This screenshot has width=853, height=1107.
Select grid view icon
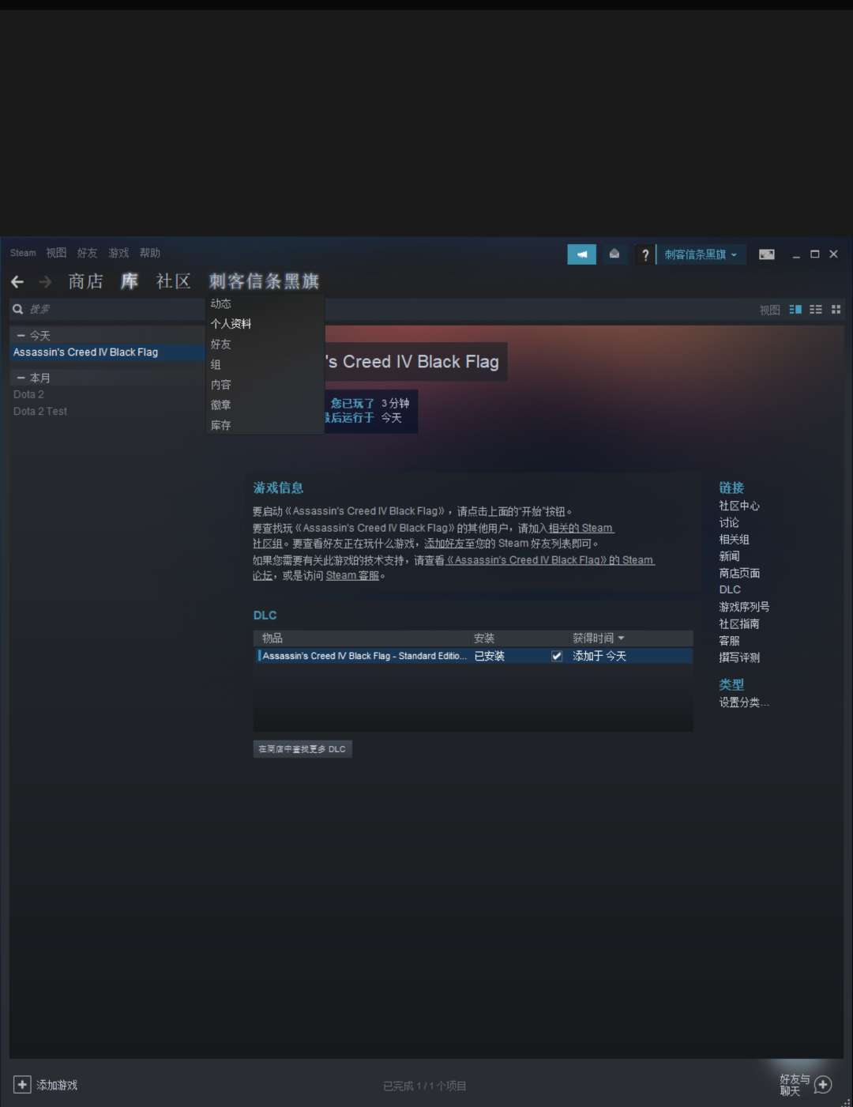pyautogui.click(x=836, y=310)
